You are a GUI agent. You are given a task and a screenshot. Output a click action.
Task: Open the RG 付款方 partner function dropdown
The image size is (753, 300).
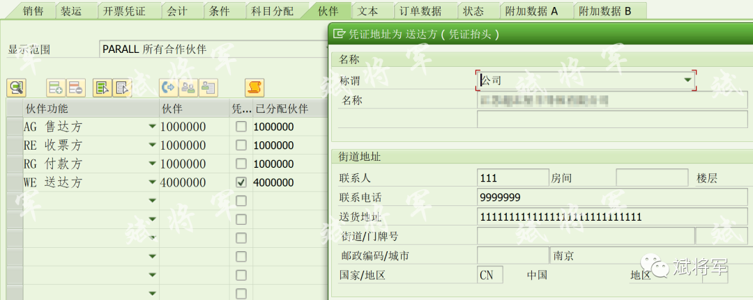point(152,164)
